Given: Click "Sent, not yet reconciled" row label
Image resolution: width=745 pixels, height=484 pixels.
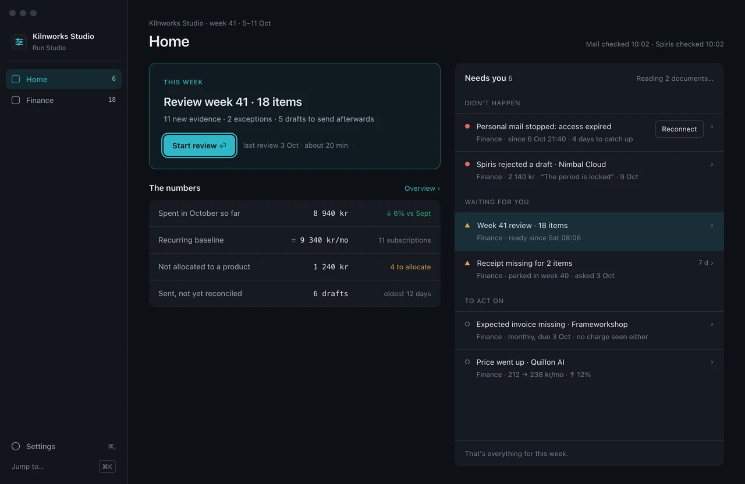Looking at the screenshot, I should (x=200, y=294).
